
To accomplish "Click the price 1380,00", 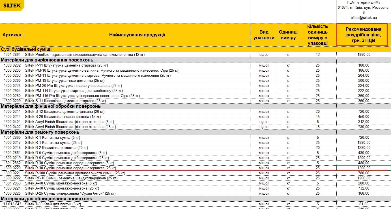I will [x=364, y=148].
